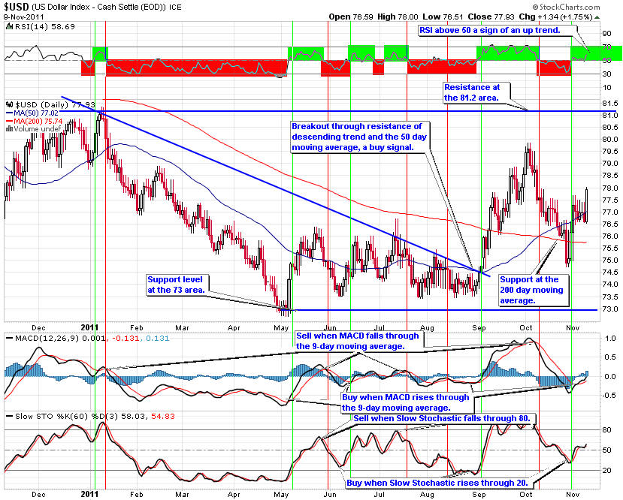Click the $USD (Daily) legend price marker
623x500 pixels.
(x=8, y=104)
